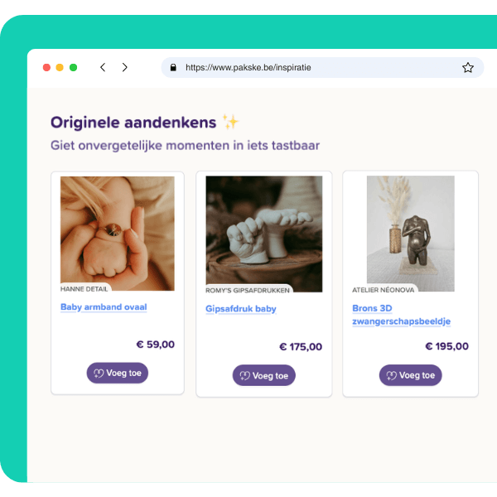Image resolution: width=497 pixels, height=497 pixels.
Task: Select the Atelier Néonova seller label
Action: click(x=383, y=289)
